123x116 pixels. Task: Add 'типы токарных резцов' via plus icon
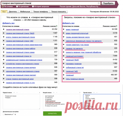click(64, 79)
